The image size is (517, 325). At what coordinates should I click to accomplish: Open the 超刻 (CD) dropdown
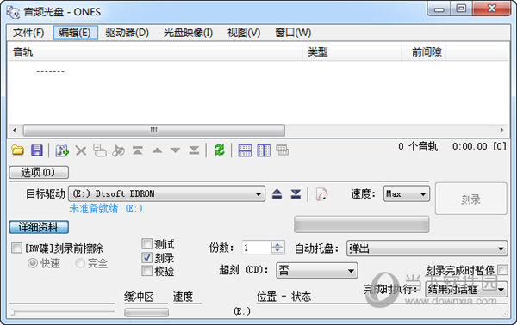316,270
